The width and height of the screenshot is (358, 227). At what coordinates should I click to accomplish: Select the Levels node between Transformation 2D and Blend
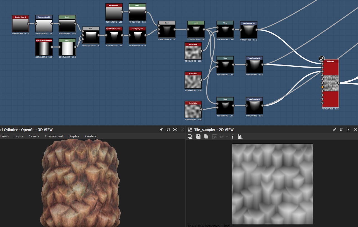point(67,24)
